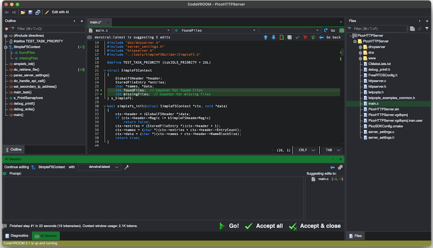Screen dimensions: 433x248
Task: Accept current edit with the green checkmark
Action: click(297, 37)
